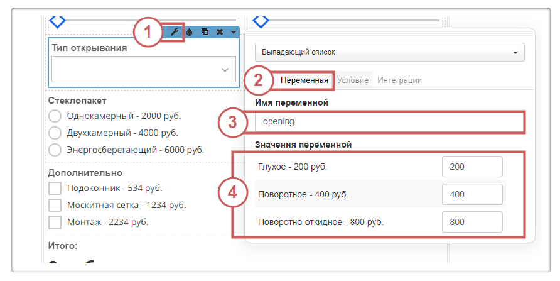This screenshot has width=560, height=281.
Task: Switch to the Условие tab
Action: pos(352,80)
